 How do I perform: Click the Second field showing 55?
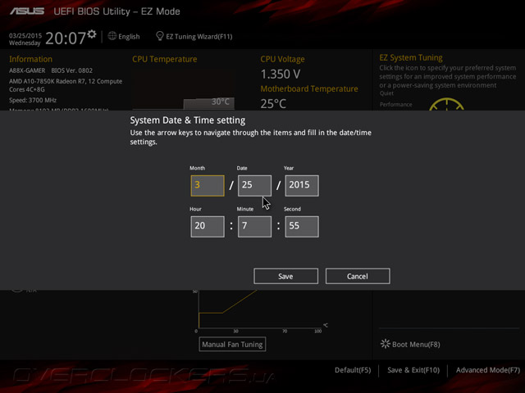tap(302, 227)
